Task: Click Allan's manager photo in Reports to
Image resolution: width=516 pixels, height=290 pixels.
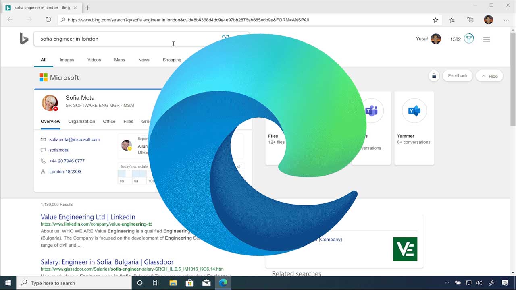Action: pos(127,145)
